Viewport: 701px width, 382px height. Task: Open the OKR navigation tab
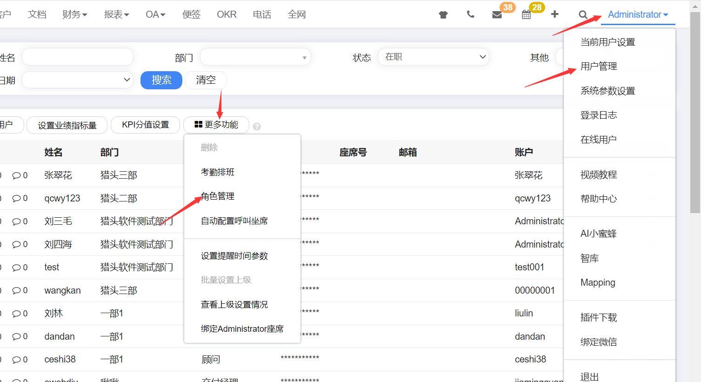coord(227,14)
